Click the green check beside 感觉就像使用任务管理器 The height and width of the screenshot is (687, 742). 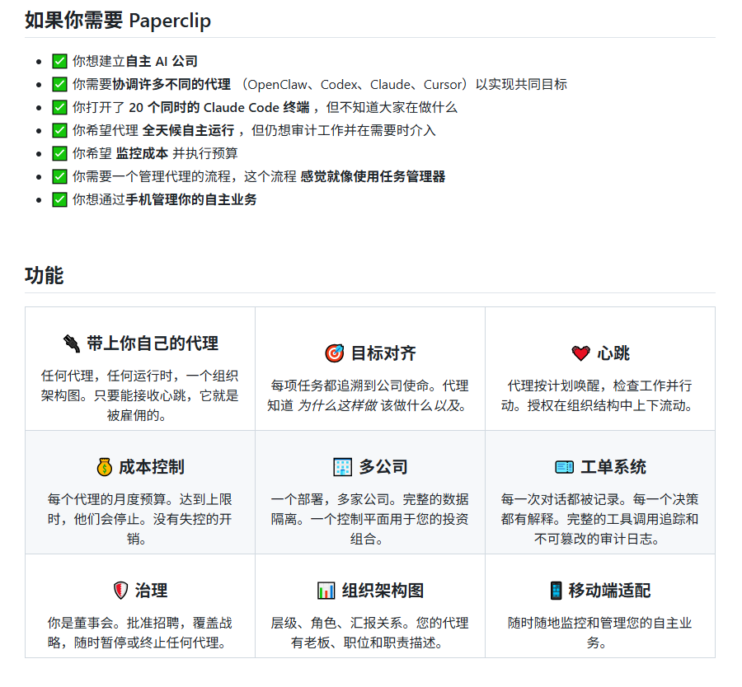coord(59,177)
